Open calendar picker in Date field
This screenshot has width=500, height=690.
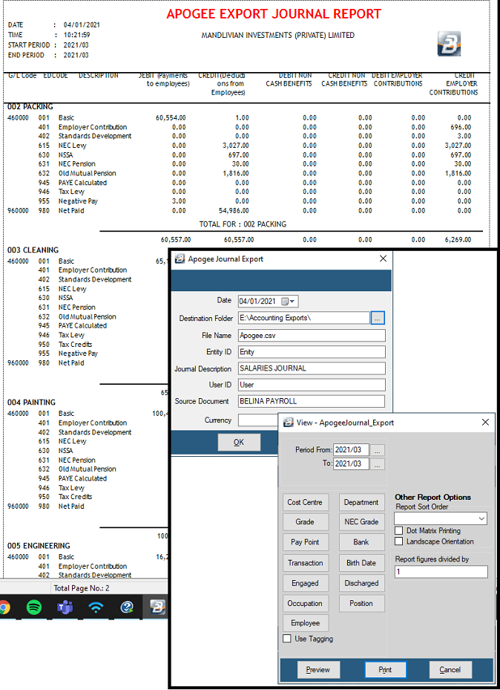click(285, 302)
